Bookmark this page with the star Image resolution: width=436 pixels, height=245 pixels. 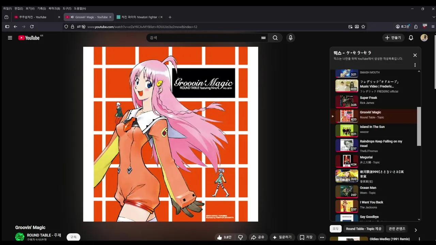(x=363, y=27)
